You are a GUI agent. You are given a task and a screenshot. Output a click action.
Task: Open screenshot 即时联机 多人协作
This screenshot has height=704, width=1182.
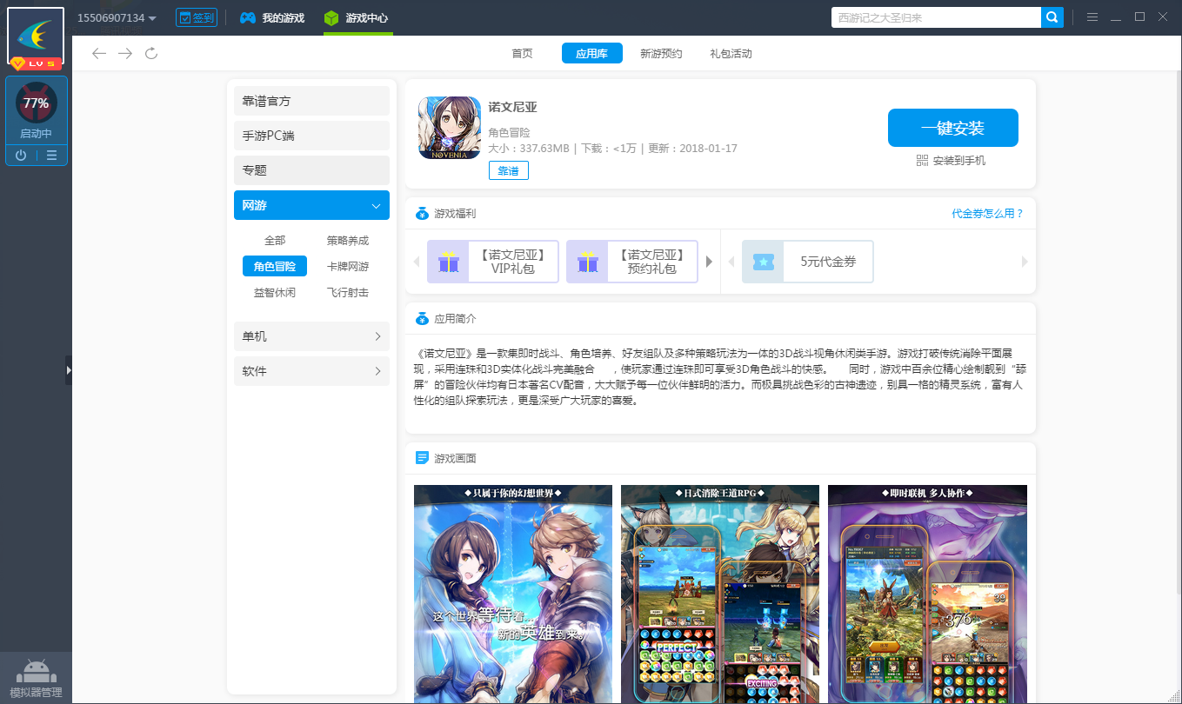click(927, 594)
